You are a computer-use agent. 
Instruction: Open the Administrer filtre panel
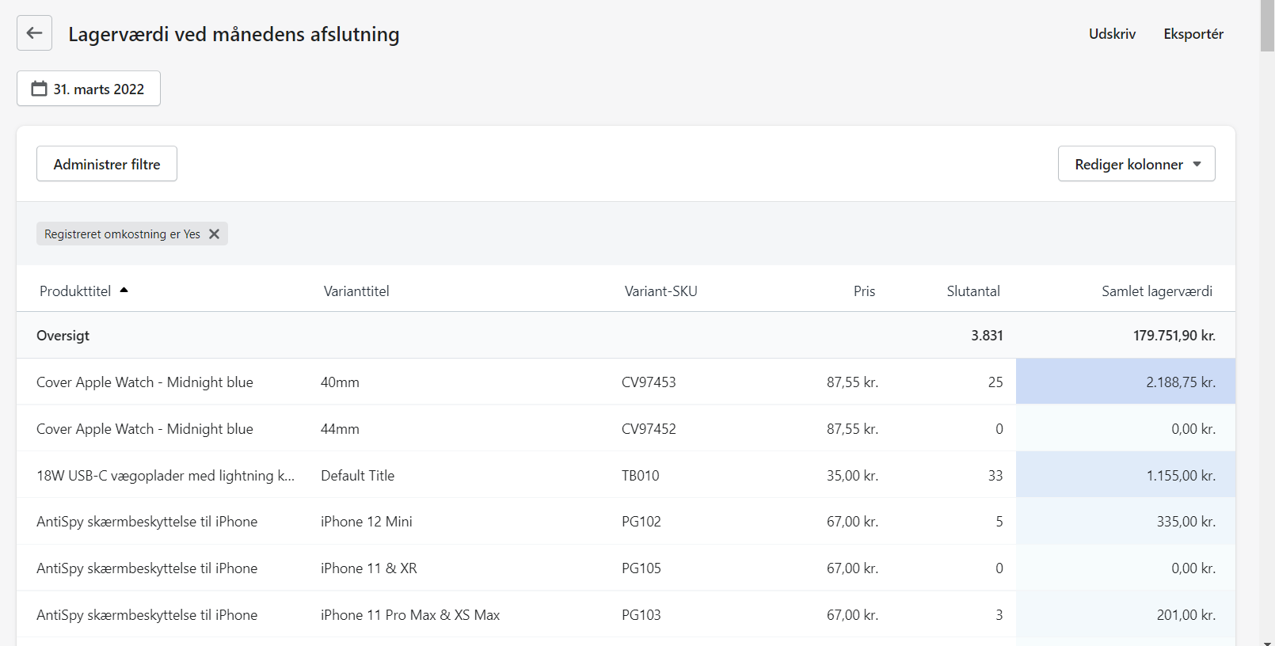coord(107,164)
